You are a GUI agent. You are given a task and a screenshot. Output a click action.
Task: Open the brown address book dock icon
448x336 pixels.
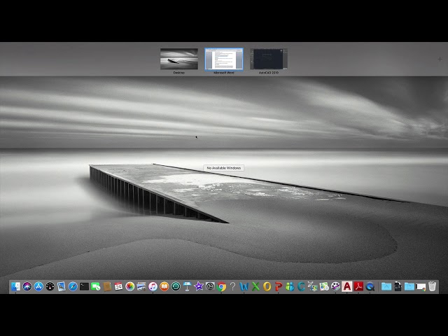[x=107, y=286]
